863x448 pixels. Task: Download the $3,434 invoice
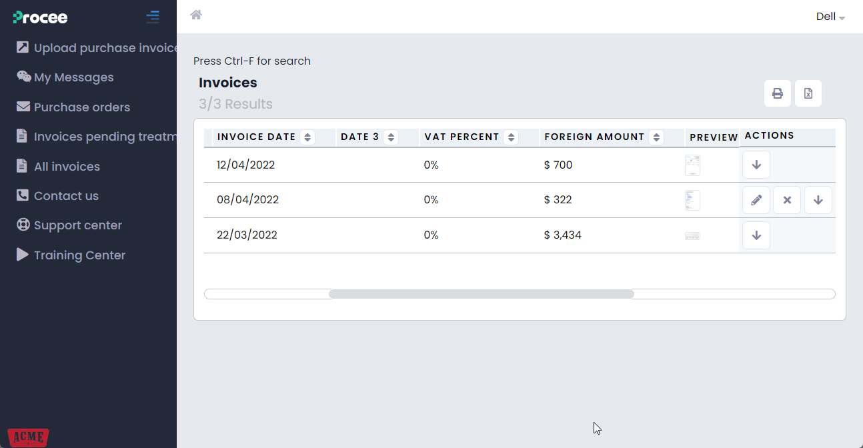click(x=756, y=235)
